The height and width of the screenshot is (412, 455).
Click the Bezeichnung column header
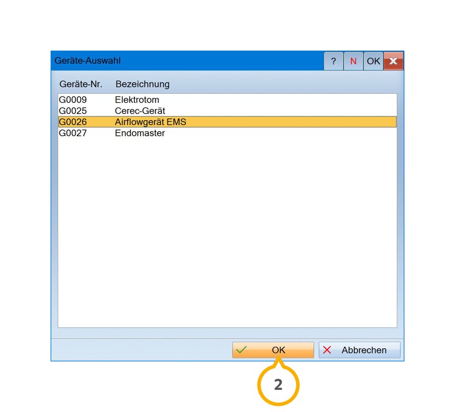point(143,84)
